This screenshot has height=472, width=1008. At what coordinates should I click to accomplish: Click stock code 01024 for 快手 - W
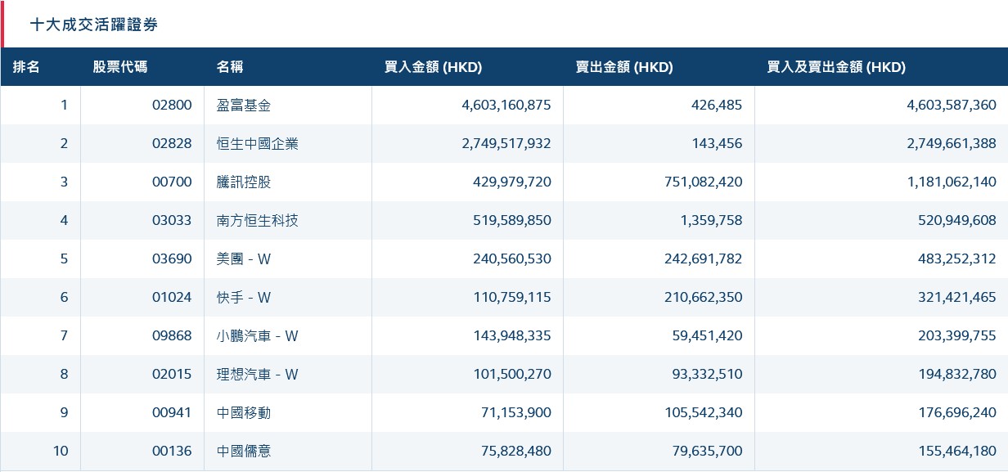(x=174, y=297)
